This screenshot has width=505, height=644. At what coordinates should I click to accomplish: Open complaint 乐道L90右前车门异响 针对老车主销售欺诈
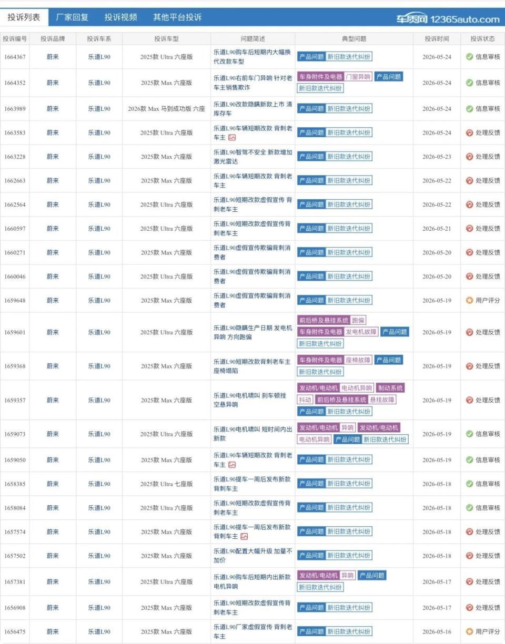(253, 83)
